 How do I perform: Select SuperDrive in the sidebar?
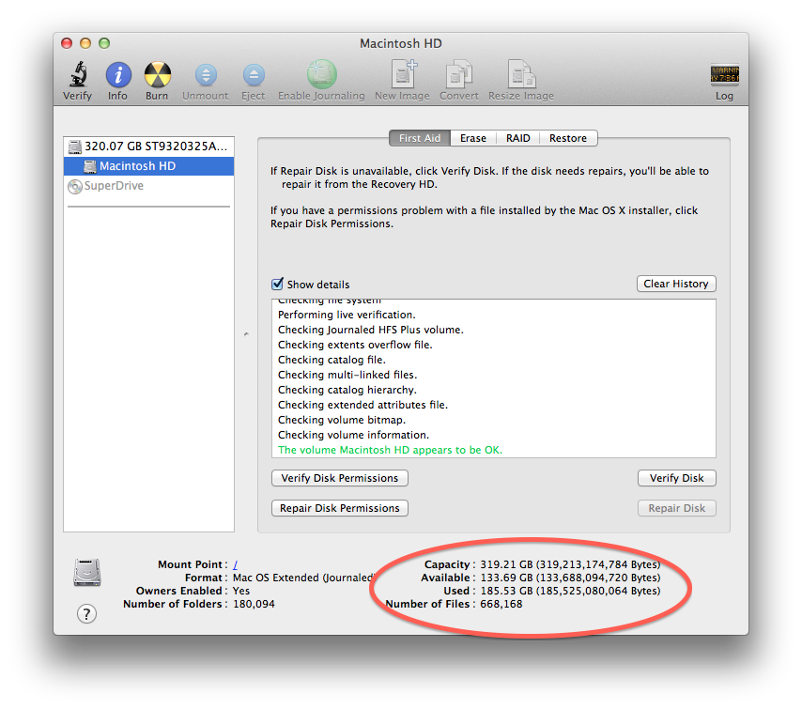click(x=148, y=186)
